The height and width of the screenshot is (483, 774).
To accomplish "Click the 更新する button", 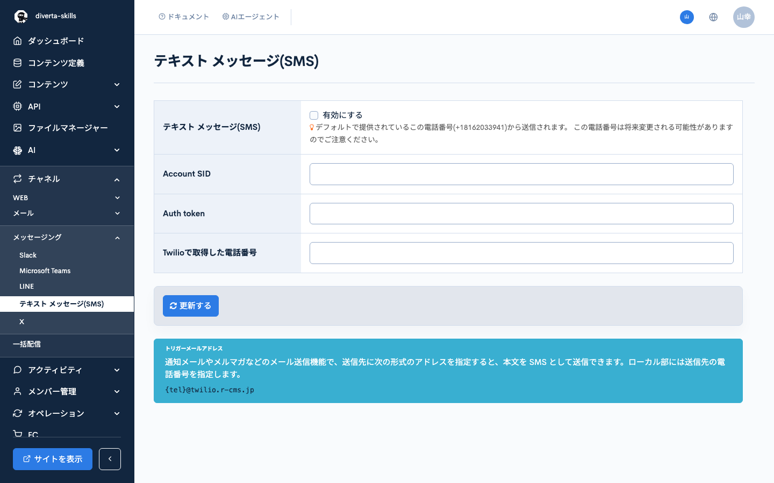I will pyautogui.click(x=191, y=306).
